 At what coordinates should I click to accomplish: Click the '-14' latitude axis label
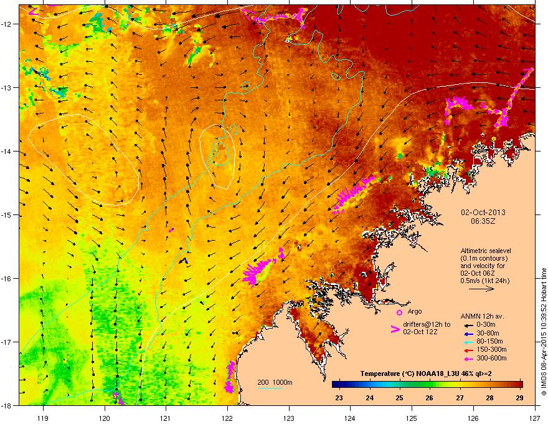coord(6,152)
